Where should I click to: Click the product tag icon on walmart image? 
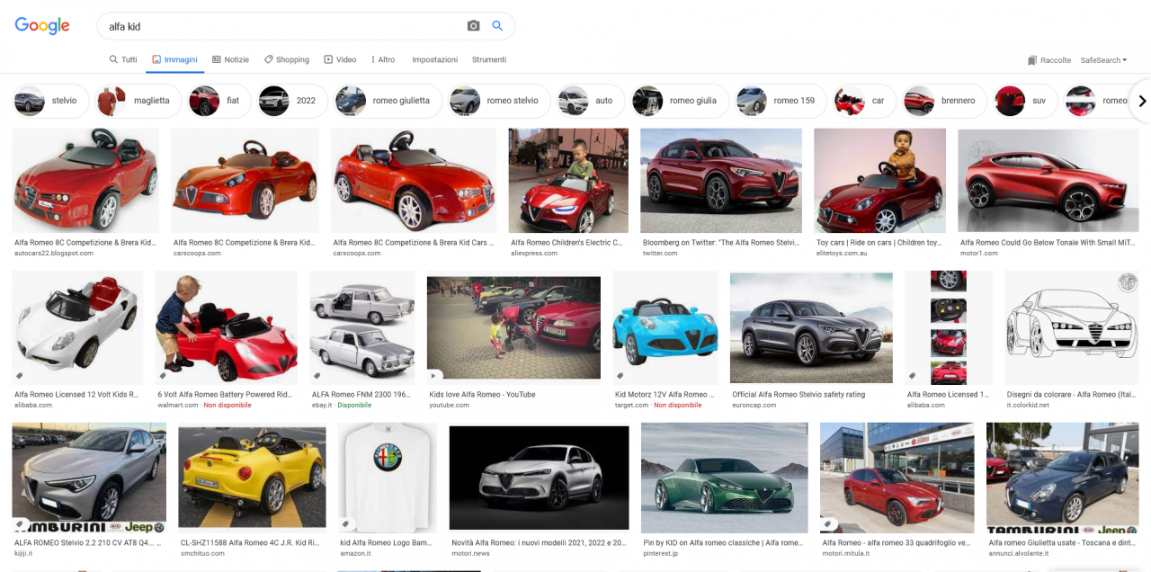165,376
